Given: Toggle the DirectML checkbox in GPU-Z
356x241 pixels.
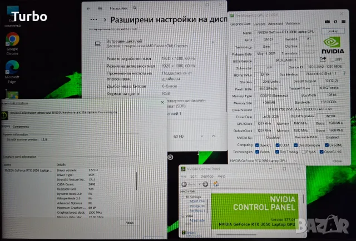Looking at the screenshot, I should tap(327, 145).
